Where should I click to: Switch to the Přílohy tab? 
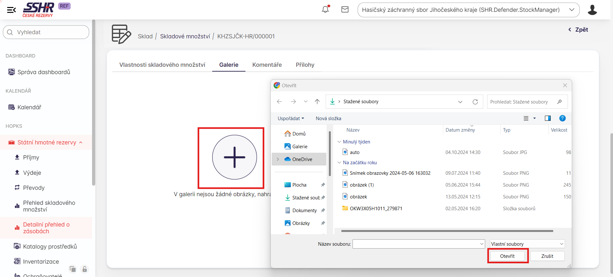click(x=305, y=65)
